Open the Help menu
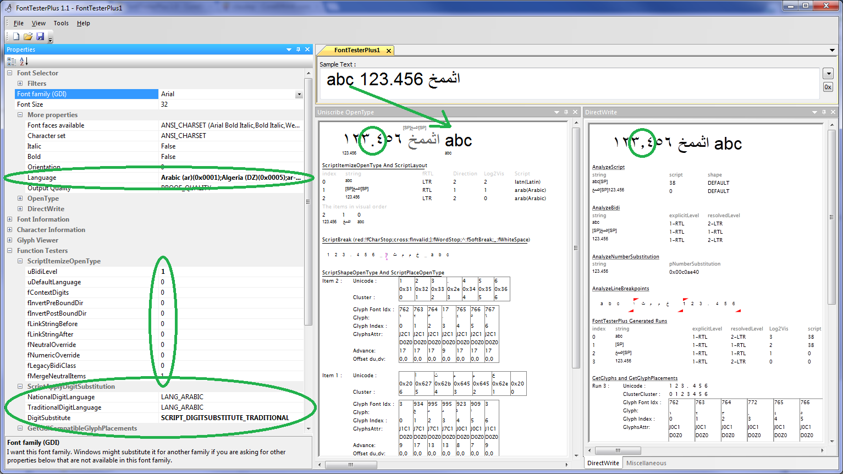The width and height of the screenshot is (843, 474). 84,23
